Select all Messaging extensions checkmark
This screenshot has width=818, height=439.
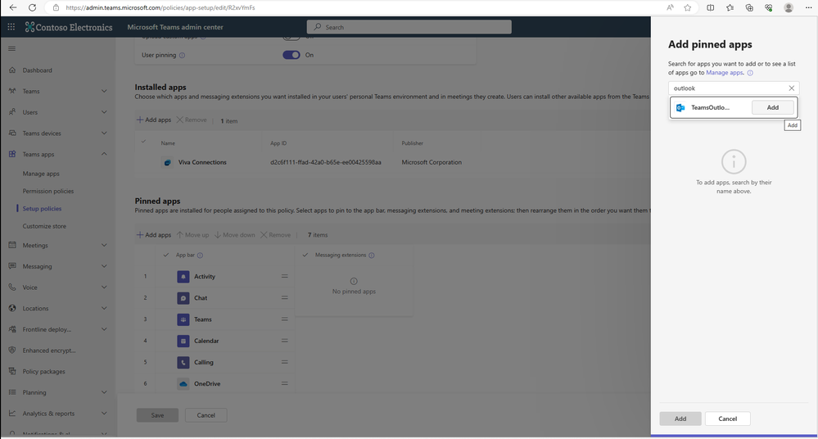coord(305,256)
